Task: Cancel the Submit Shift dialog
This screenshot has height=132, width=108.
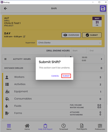Action: coord(55,76)
